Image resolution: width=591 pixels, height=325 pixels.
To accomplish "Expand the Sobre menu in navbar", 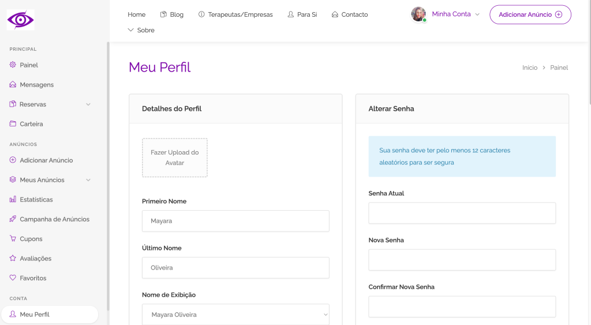I will click(141, 30).
